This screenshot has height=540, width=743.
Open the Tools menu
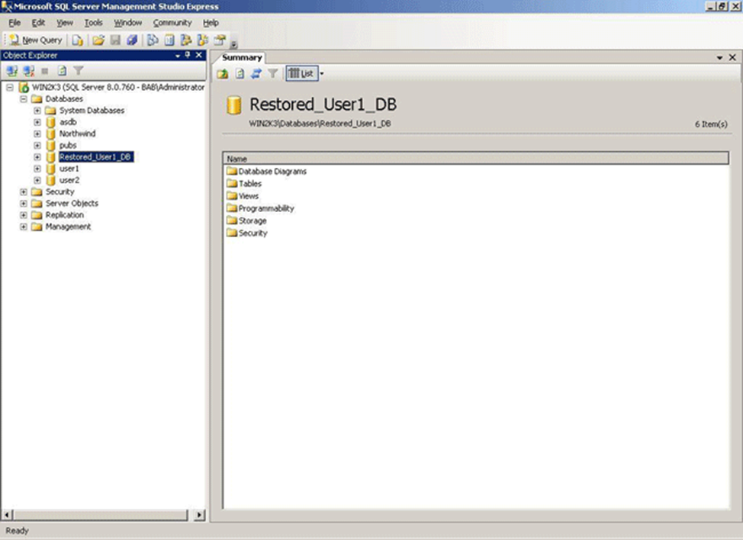93,23
